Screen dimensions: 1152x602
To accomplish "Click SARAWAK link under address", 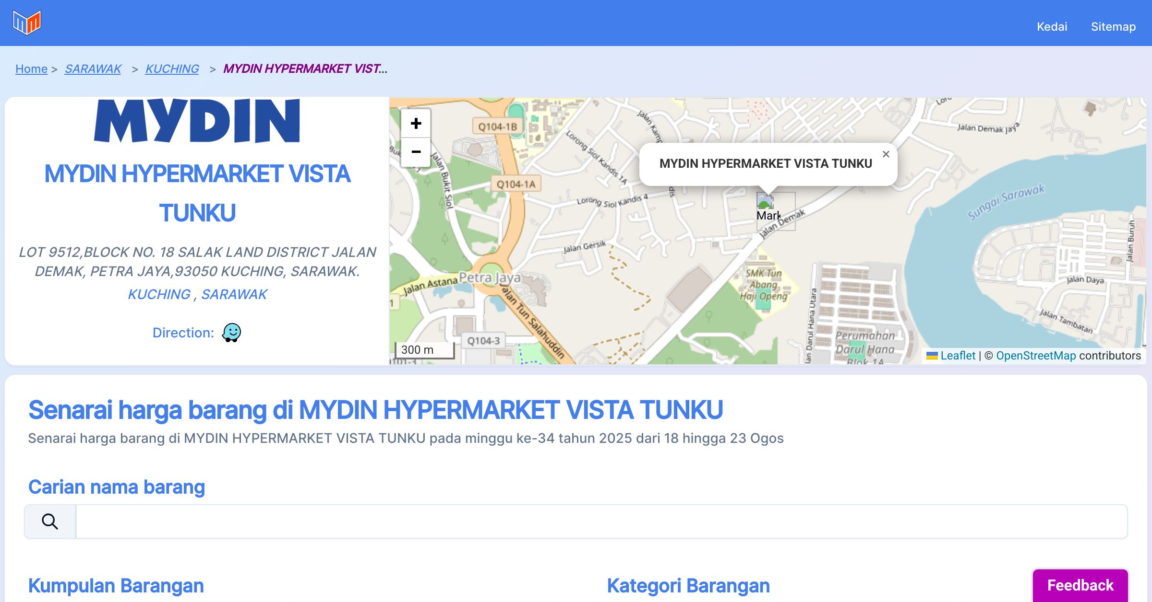I will click(x=234, y=294).
